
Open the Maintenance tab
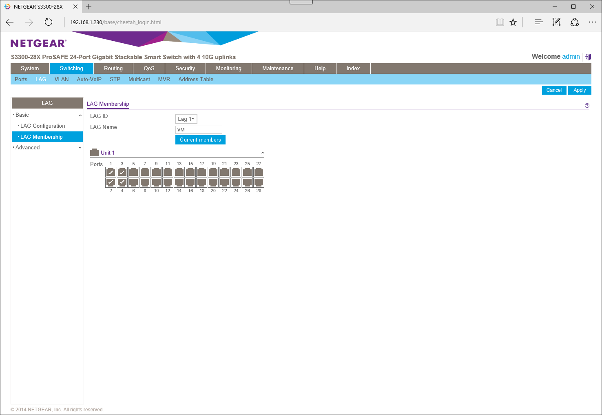pyautogui.click(x=278, y=69)
